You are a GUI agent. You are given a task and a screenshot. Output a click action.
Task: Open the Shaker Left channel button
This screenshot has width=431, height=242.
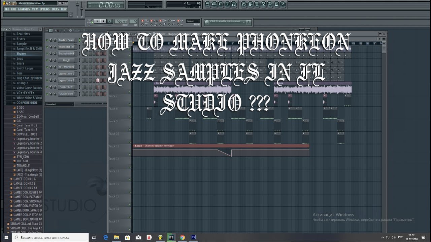pyautogui.click(x=66, y=87)
